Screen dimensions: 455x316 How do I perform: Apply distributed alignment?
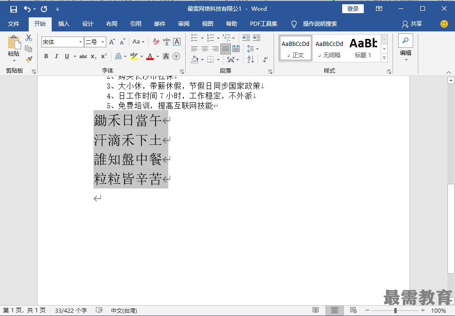236,49
